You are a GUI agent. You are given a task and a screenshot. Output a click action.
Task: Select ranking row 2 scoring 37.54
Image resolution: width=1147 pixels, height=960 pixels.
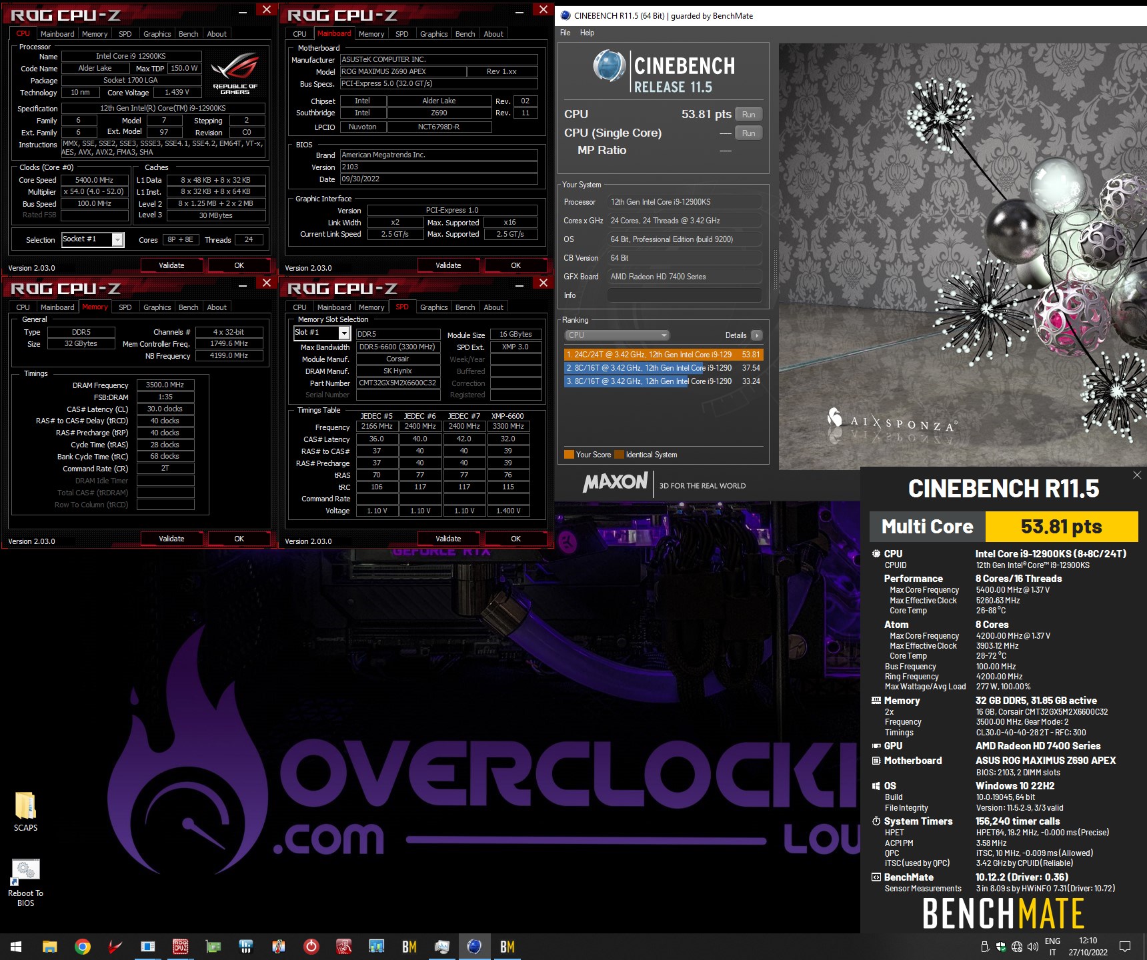click(x=663, y=368)
